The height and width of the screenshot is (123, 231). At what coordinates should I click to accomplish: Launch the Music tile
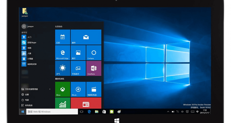(x=78, y=89)
